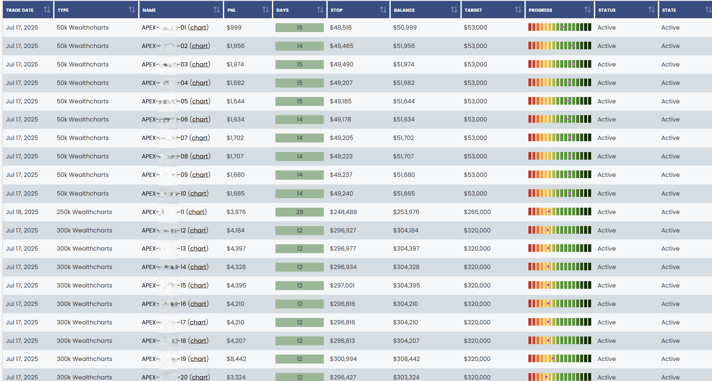712x381 pixels.
Task: Open chart link for account -11
Action: [x=196, y=212]
